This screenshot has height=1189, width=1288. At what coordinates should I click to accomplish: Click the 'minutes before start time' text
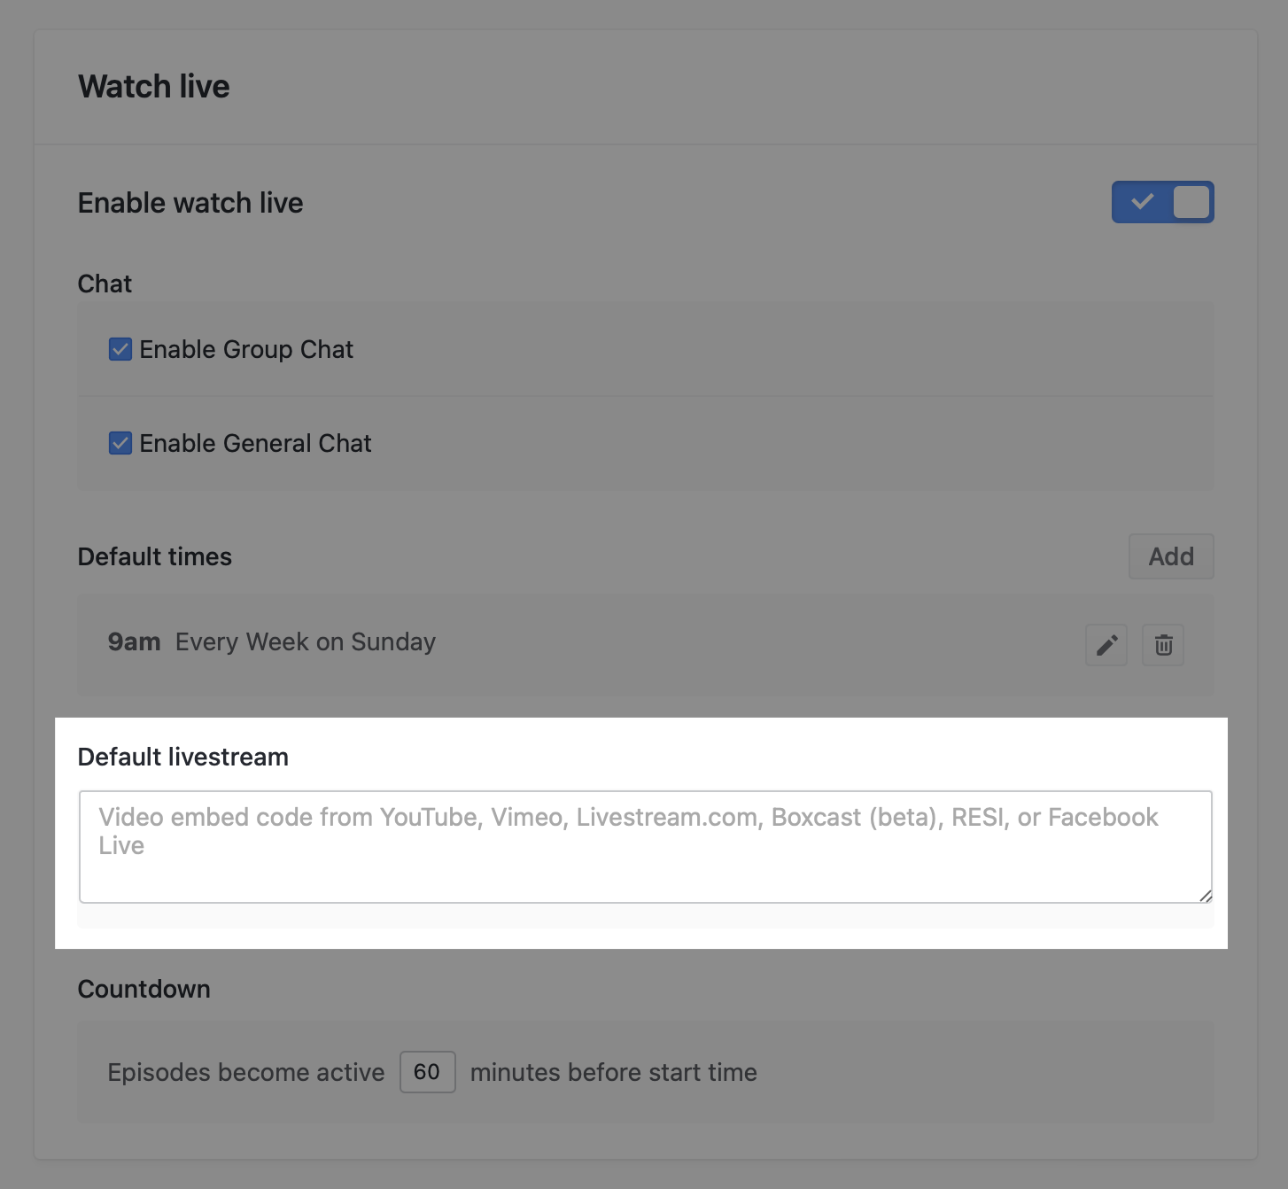click(613, 1072)
